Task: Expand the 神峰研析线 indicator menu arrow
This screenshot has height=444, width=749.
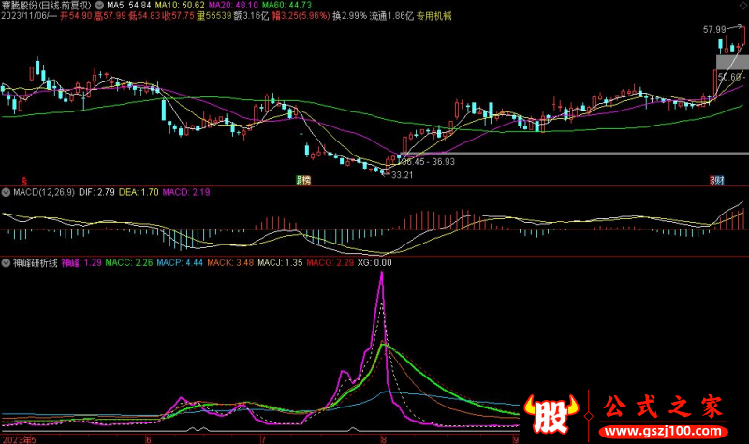Action: click(6, 264)
